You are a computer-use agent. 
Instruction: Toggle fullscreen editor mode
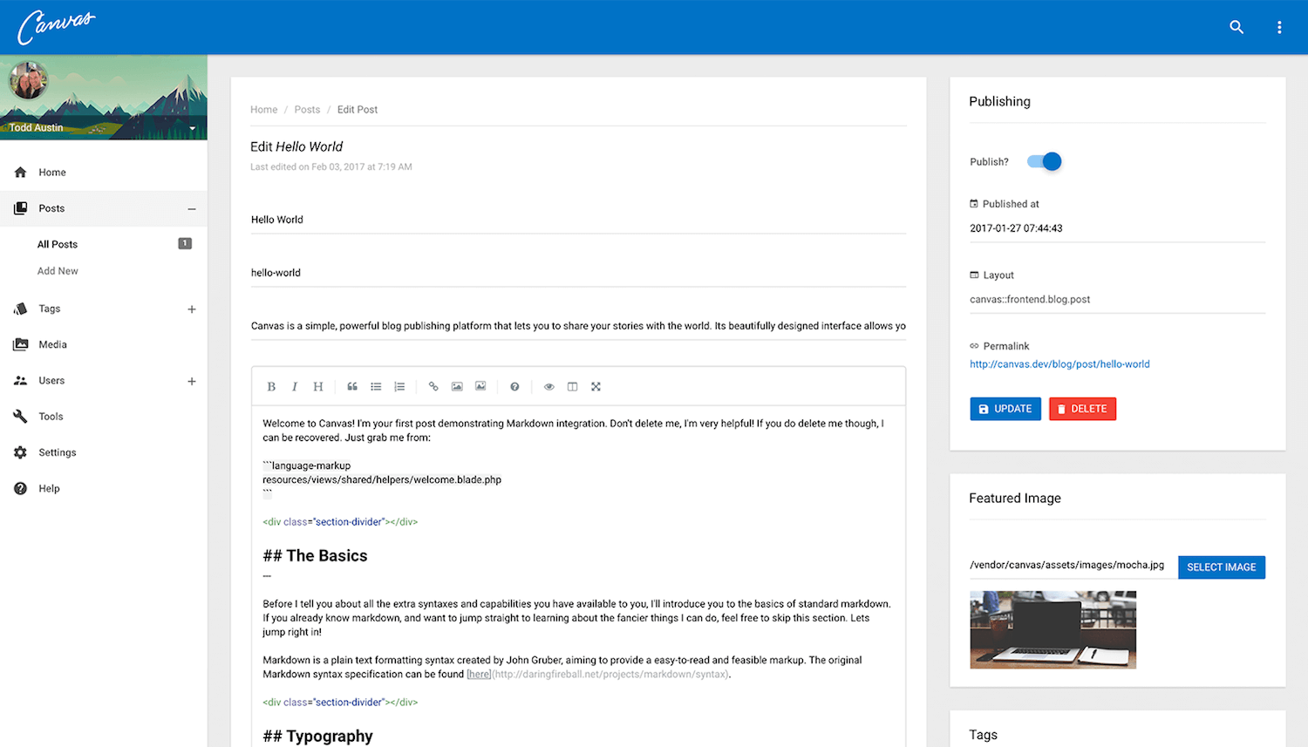pos(596,386)
